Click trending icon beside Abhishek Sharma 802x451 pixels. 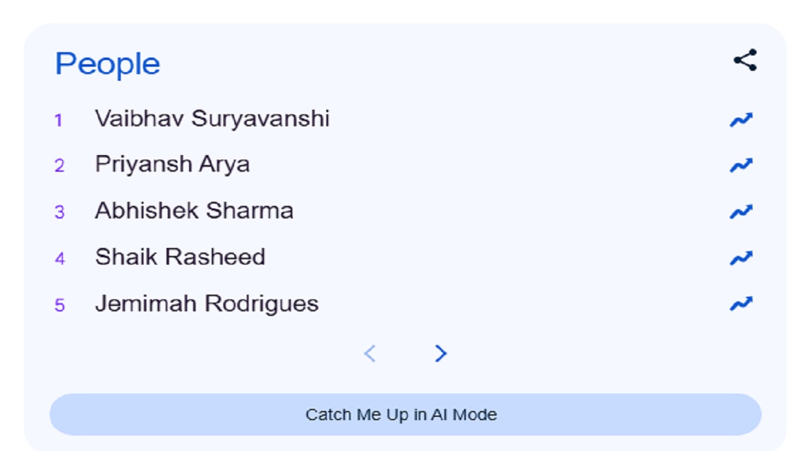point(741,212)
